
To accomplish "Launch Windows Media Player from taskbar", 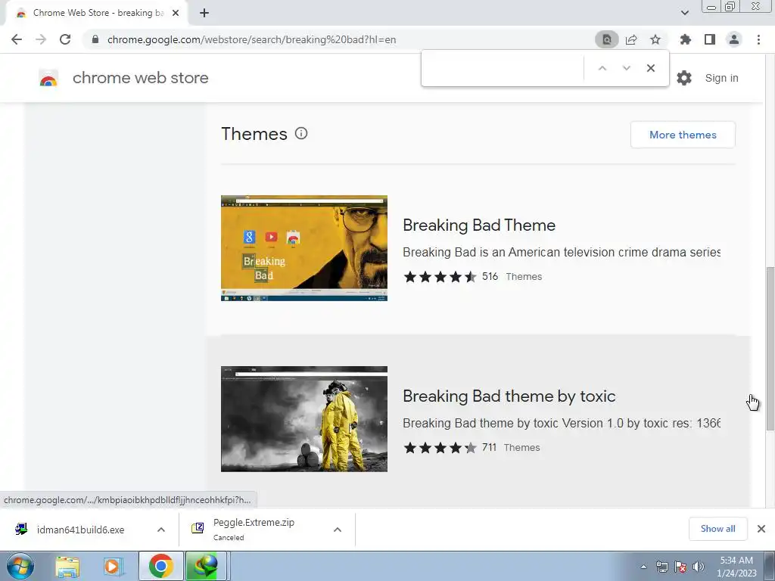I will click(114, 566).
